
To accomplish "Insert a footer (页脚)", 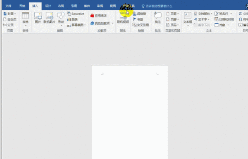I will (x=172, y=19).
